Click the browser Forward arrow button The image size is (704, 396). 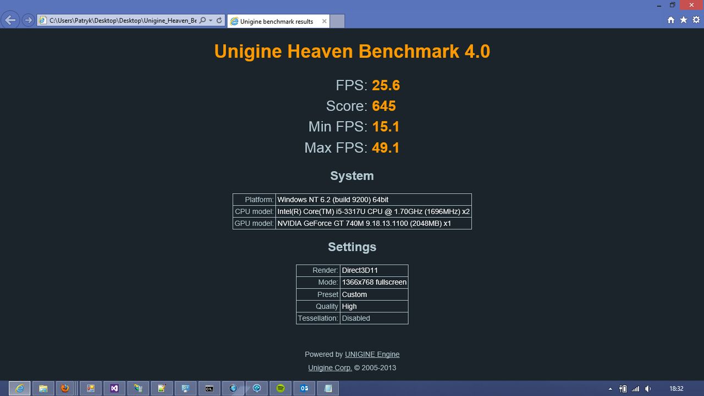[28, 20]
